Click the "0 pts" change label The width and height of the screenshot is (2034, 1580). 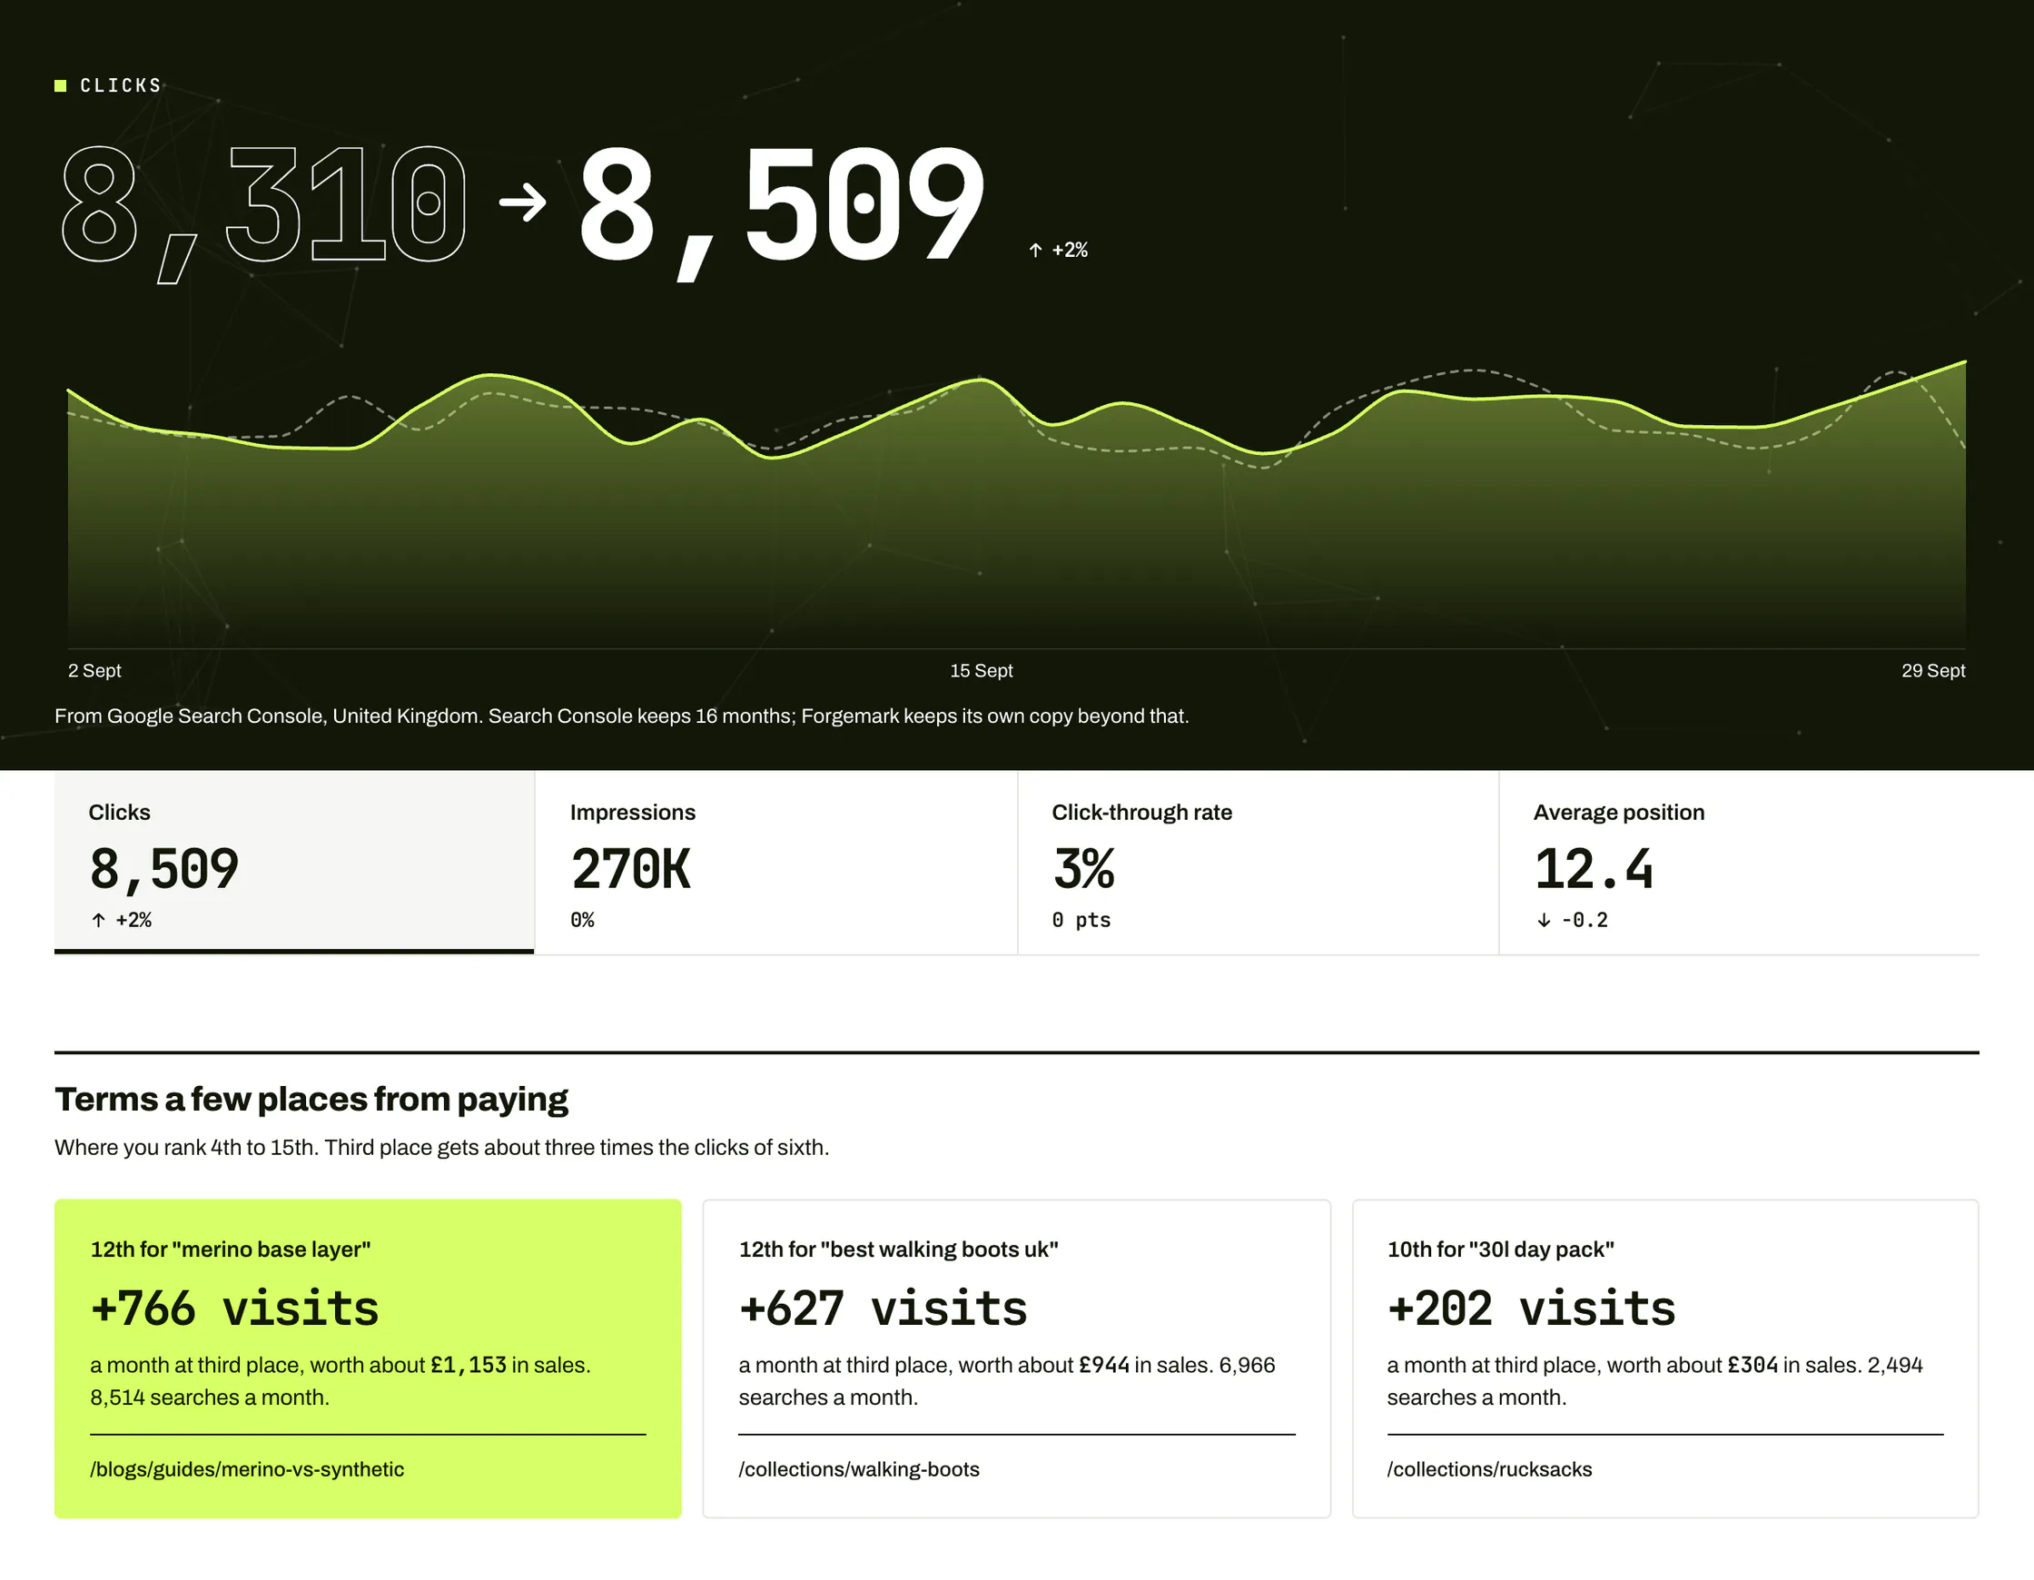click(x=1081, y=921)
